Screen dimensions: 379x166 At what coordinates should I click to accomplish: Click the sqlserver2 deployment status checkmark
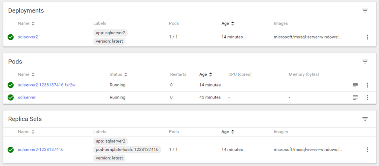pos(11,37)
